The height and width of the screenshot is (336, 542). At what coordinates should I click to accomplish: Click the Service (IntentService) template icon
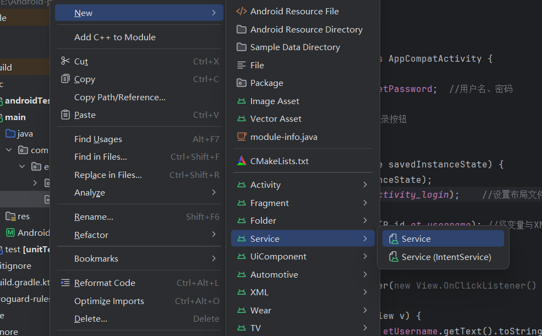click(x=393, y=257)
